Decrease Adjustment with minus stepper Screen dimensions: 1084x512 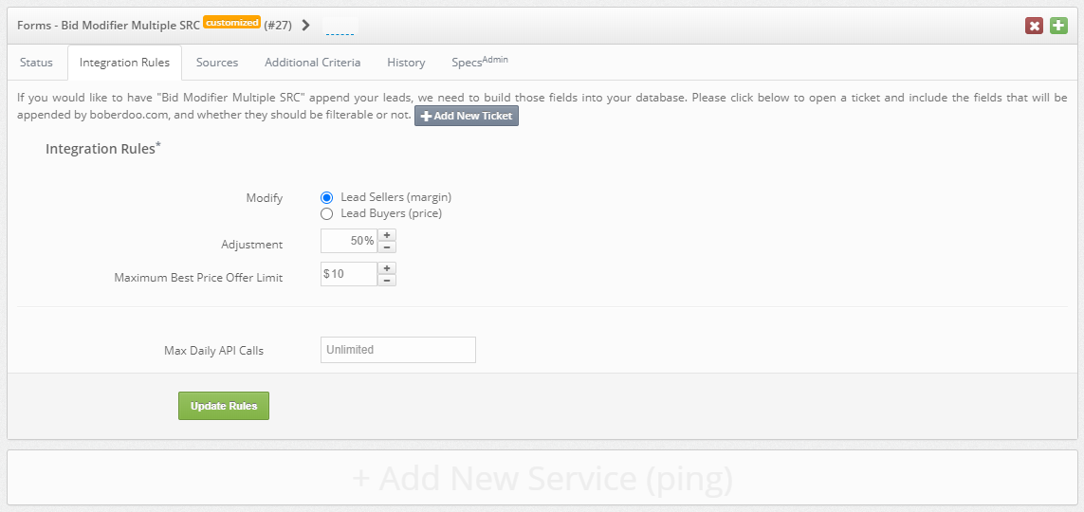click(387, 247)
